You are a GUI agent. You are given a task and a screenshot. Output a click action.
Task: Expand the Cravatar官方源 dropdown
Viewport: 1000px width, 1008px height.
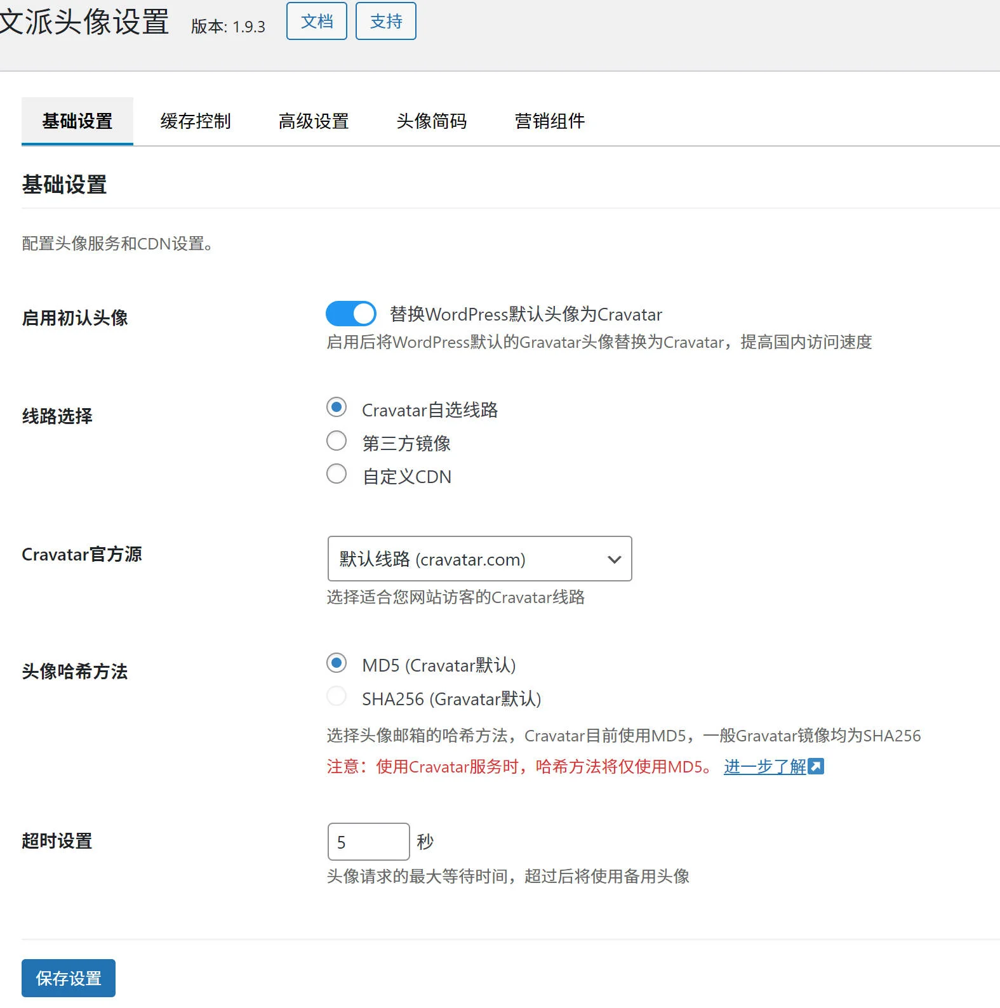coord(479,559)
